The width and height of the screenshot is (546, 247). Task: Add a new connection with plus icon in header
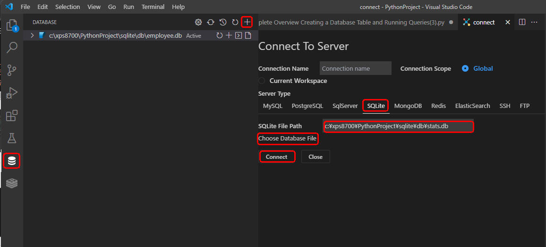[x=247, y=22]
